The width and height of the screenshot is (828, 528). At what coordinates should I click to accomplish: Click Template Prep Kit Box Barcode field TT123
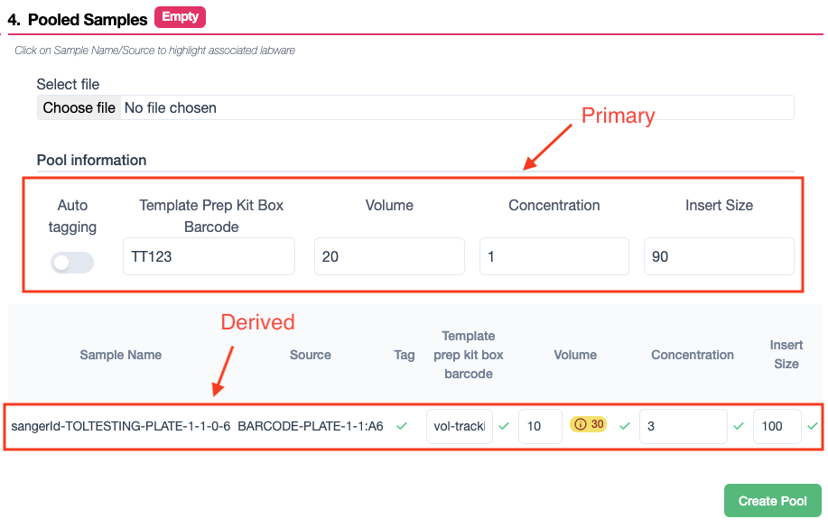[209, 256]
